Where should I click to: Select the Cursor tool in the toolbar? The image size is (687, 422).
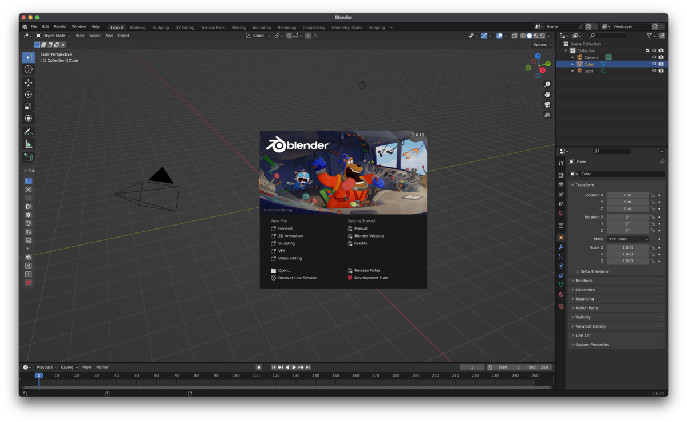pos(28,69)
